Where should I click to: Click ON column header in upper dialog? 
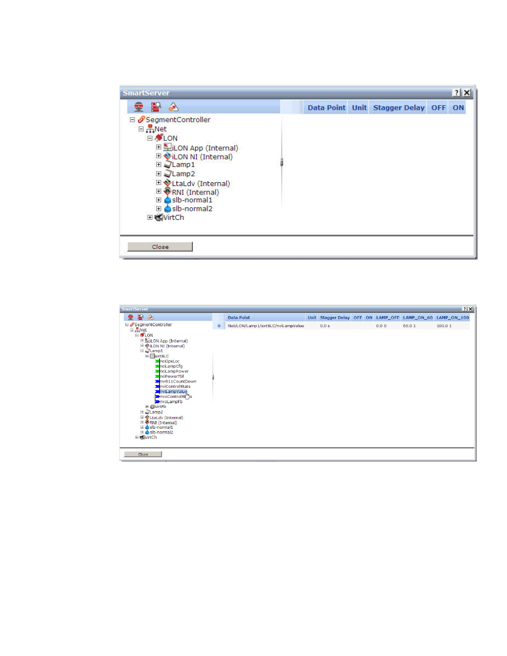458,107
